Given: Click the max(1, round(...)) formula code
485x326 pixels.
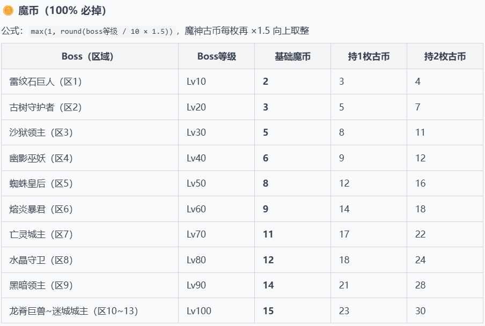Looking at the screenshot, I should click(x=102, y=31).
